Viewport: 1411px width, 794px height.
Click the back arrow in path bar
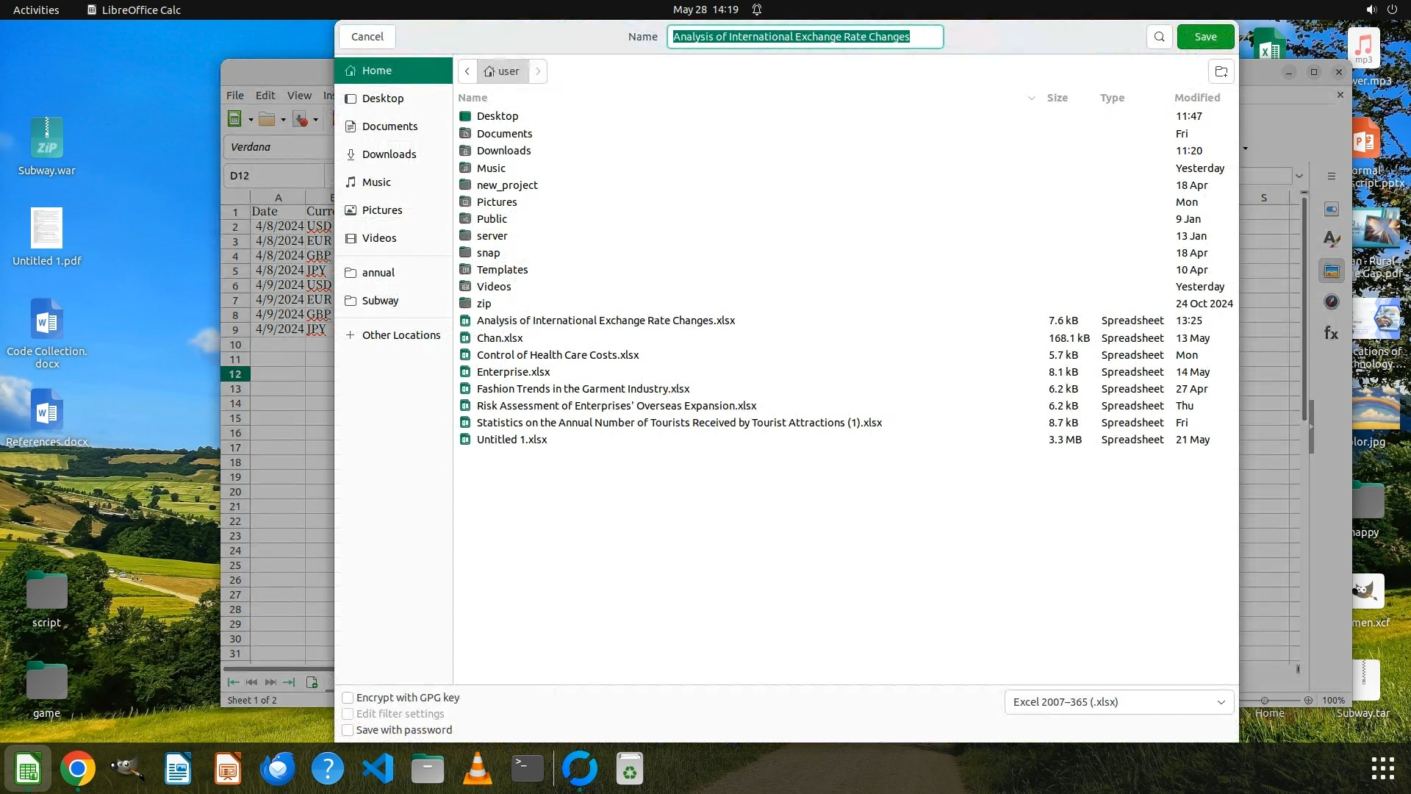[467, 71]
